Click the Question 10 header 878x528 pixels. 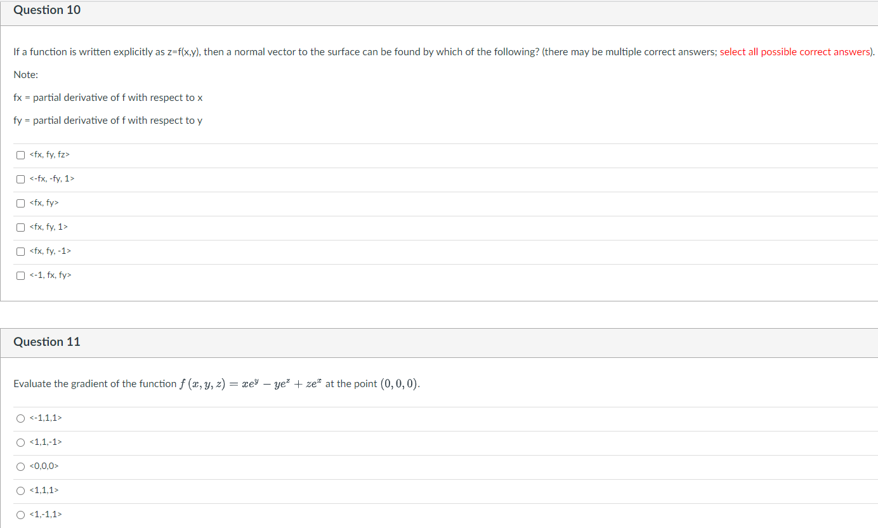(46, 10)
